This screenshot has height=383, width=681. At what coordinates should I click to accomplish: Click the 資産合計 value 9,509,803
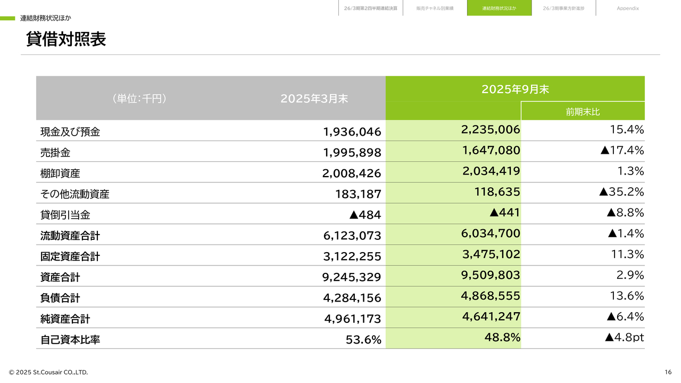coord(491,275)
